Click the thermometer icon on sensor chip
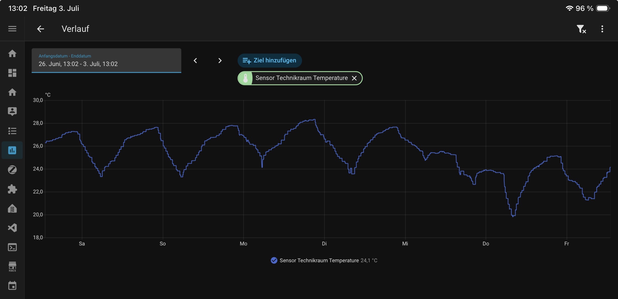The width and height of the screenshot is (618, 299). point(245,78)
